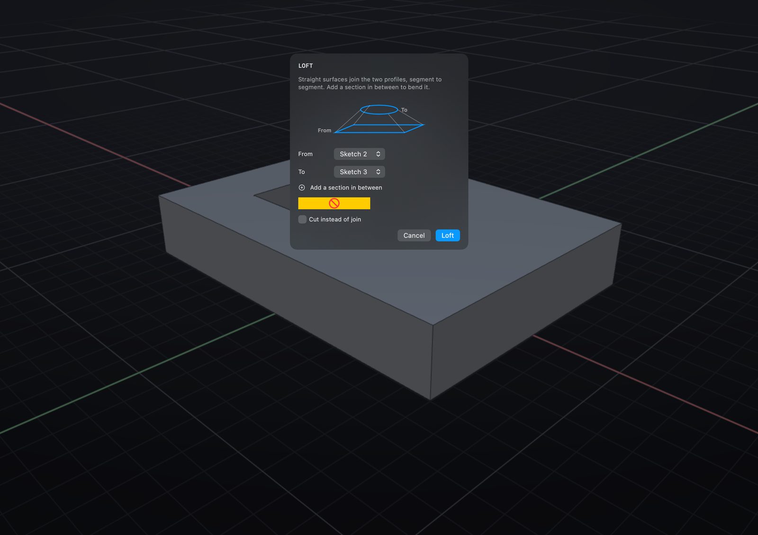Open the To sketch dropdown
This screenshot has height=535, width=758.
(x=359, y=172)
